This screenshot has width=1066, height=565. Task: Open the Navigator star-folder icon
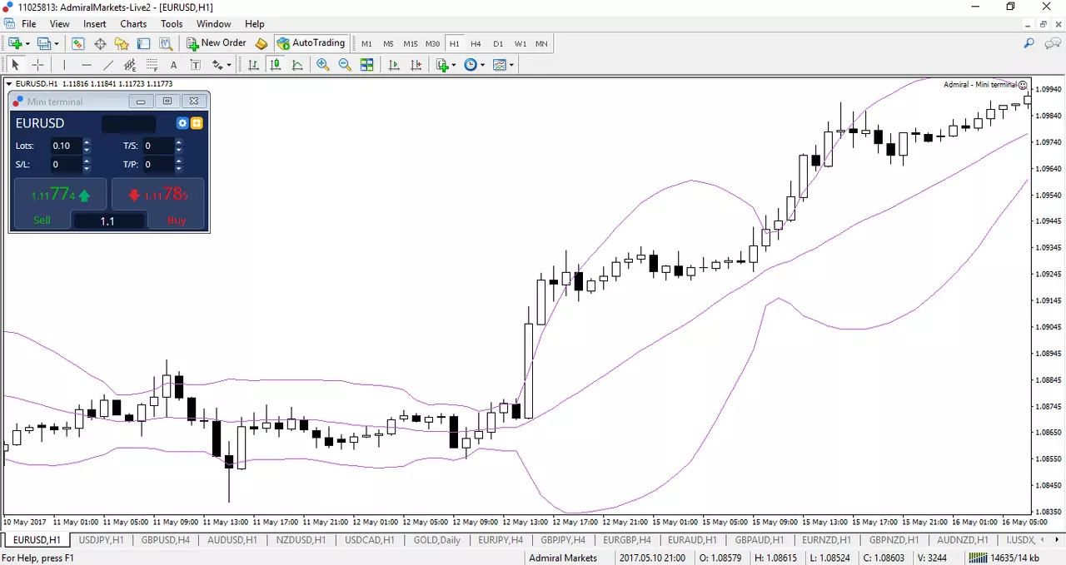point(122,43)
